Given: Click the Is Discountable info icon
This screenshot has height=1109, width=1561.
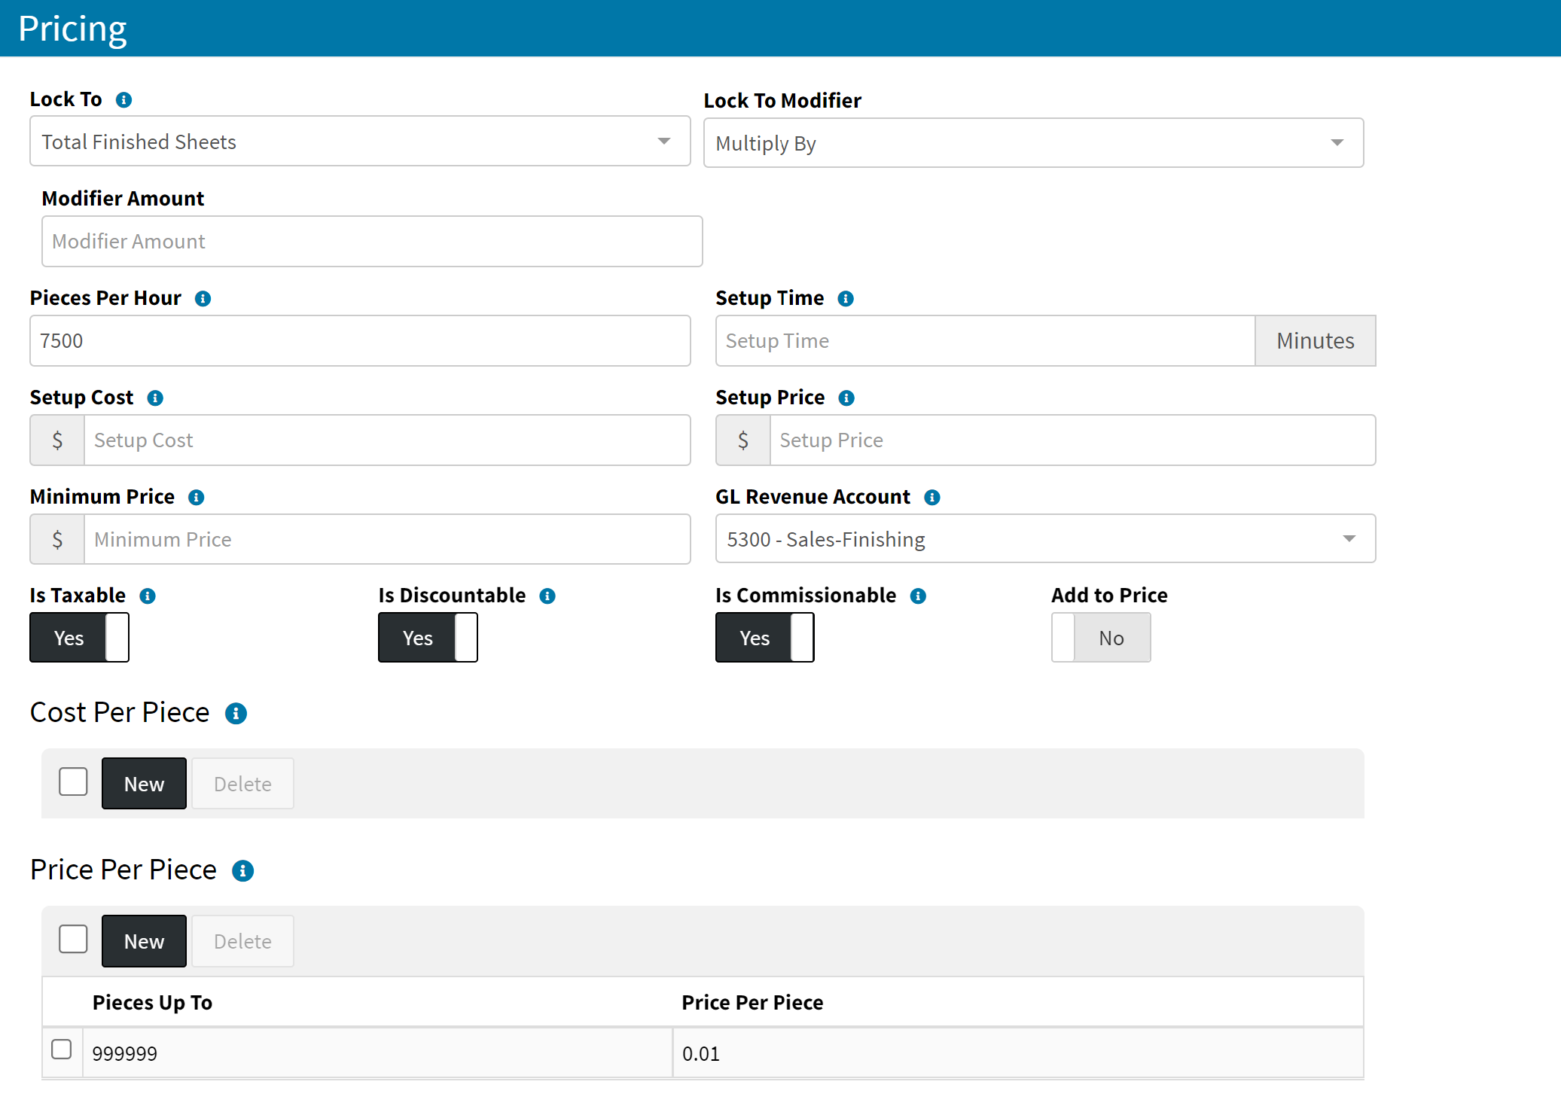Looking at the screenshot, I should coord(547,596).
